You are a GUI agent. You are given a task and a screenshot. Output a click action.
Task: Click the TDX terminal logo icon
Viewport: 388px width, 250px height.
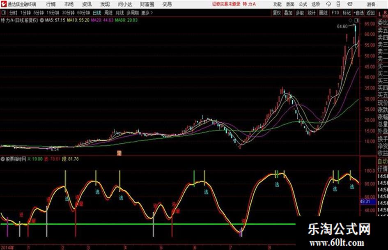point(3,4)
